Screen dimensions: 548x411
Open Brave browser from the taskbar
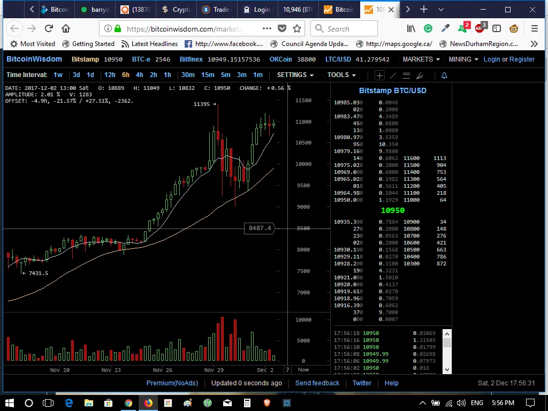tap(267, 403)
